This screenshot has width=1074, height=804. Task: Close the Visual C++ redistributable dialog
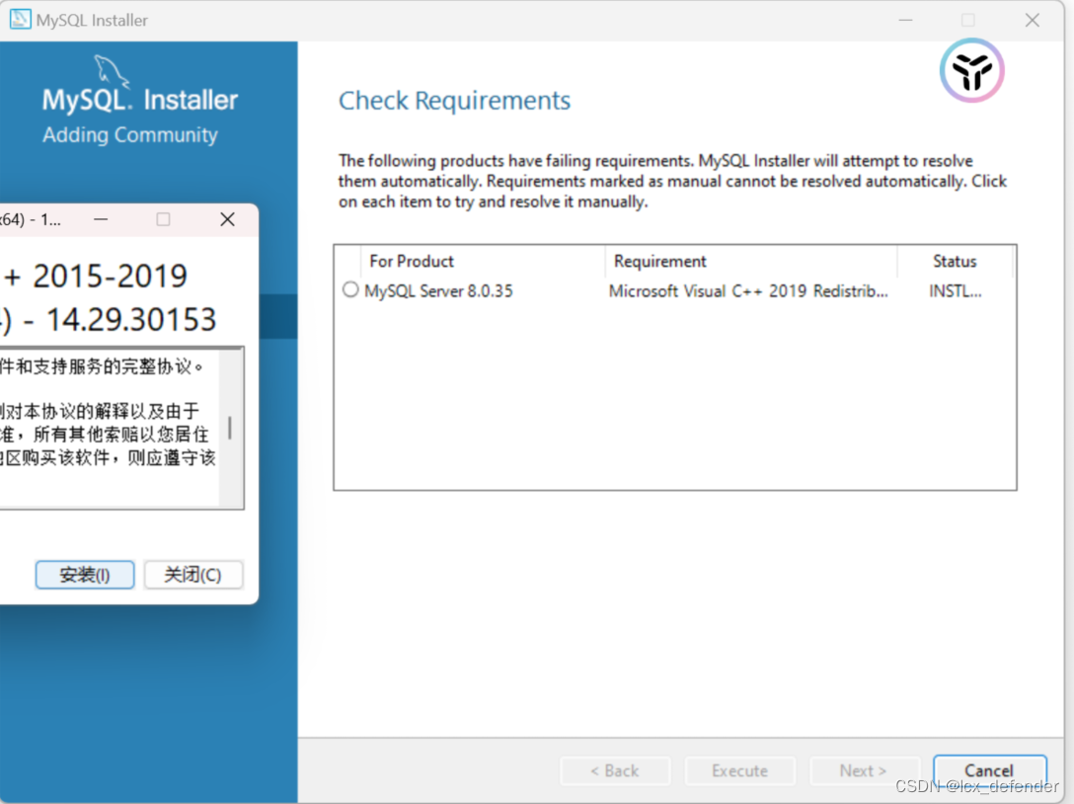(227, 219)
